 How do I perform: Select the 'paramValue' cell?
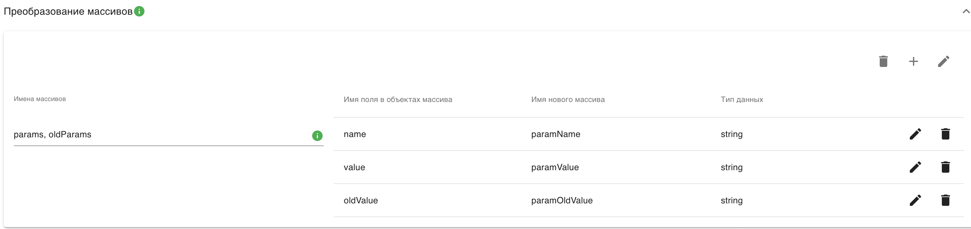pos(555,167)
